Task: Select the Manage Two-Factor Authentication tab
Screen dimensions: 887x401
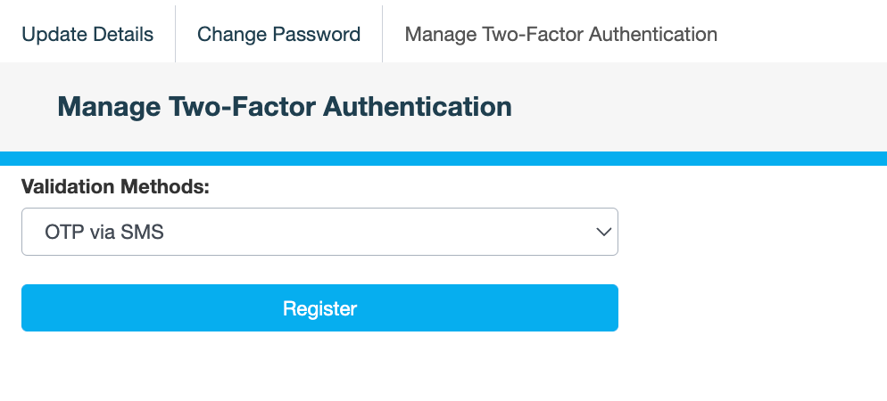Action: coord(560,35)
